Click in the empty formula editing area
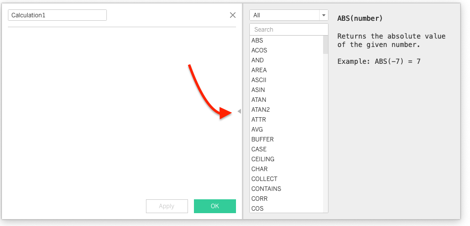Screen dimensions: 470x226 pos(121,109)
